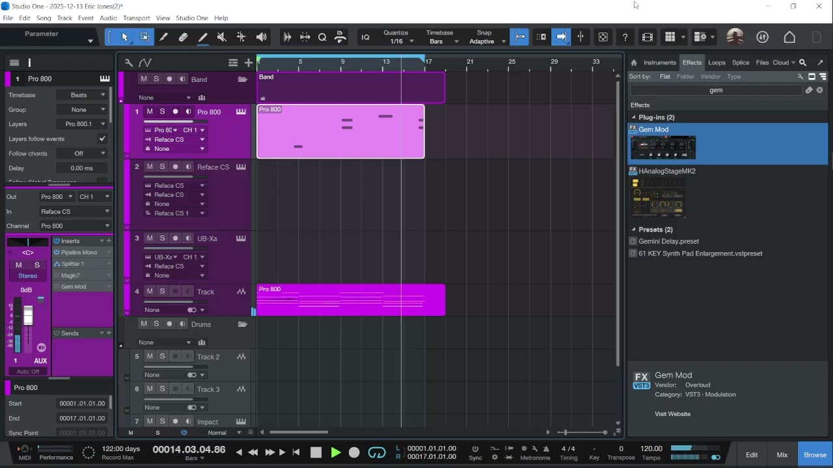
Task: Open the Mix console button
Action: pyautogui.click(x=782, y=455)
